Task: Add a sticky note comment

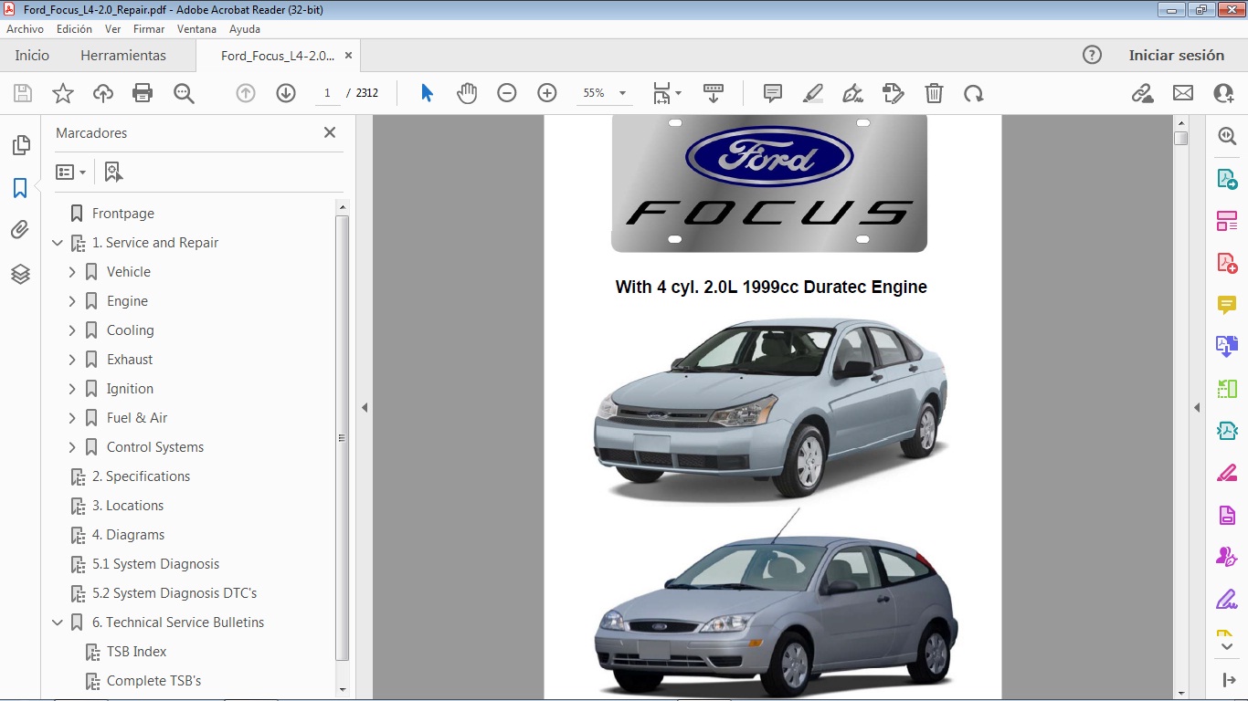Action: (772, 92)
